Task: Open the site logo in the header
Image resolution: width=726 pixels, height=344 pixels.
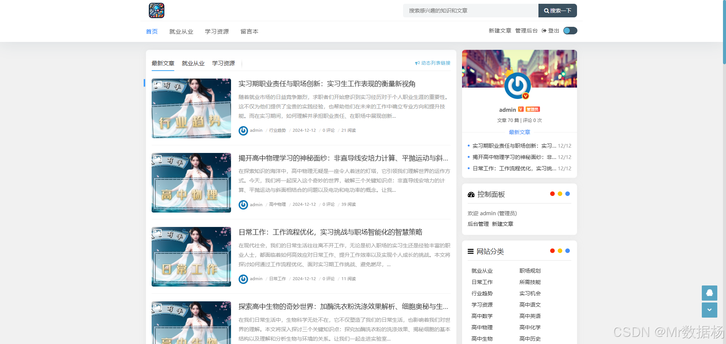Action: click(x=157, y=11)
